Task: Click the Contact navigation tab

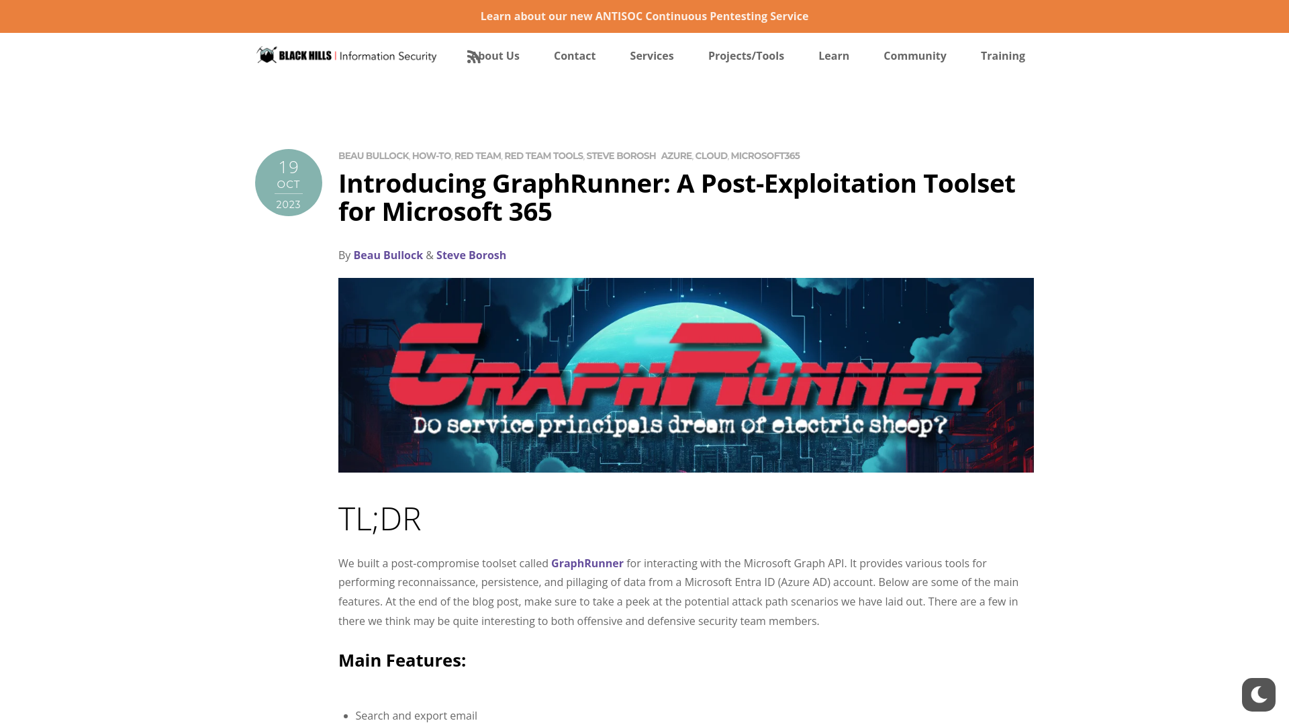Action: [x=574, y=56]
